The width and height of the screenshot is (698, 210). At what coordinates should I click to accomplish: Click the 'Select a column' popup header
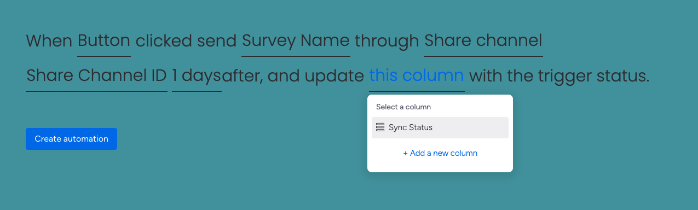[403, 107]
